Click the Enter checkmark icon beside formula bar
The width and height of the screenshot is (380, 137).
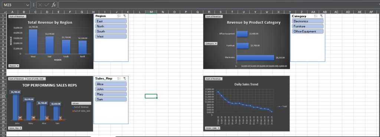tap(47, 5)
